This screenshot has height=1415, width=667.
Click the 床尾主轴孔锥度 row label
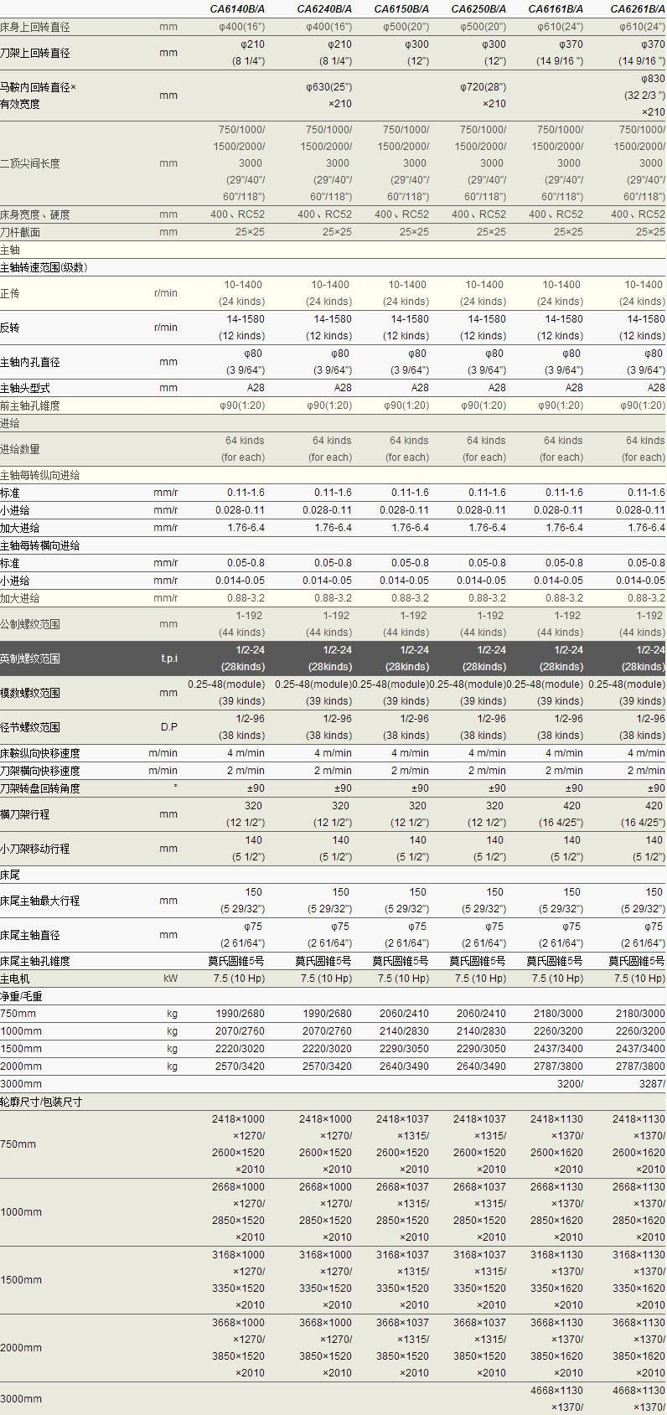tap(35, 961)
